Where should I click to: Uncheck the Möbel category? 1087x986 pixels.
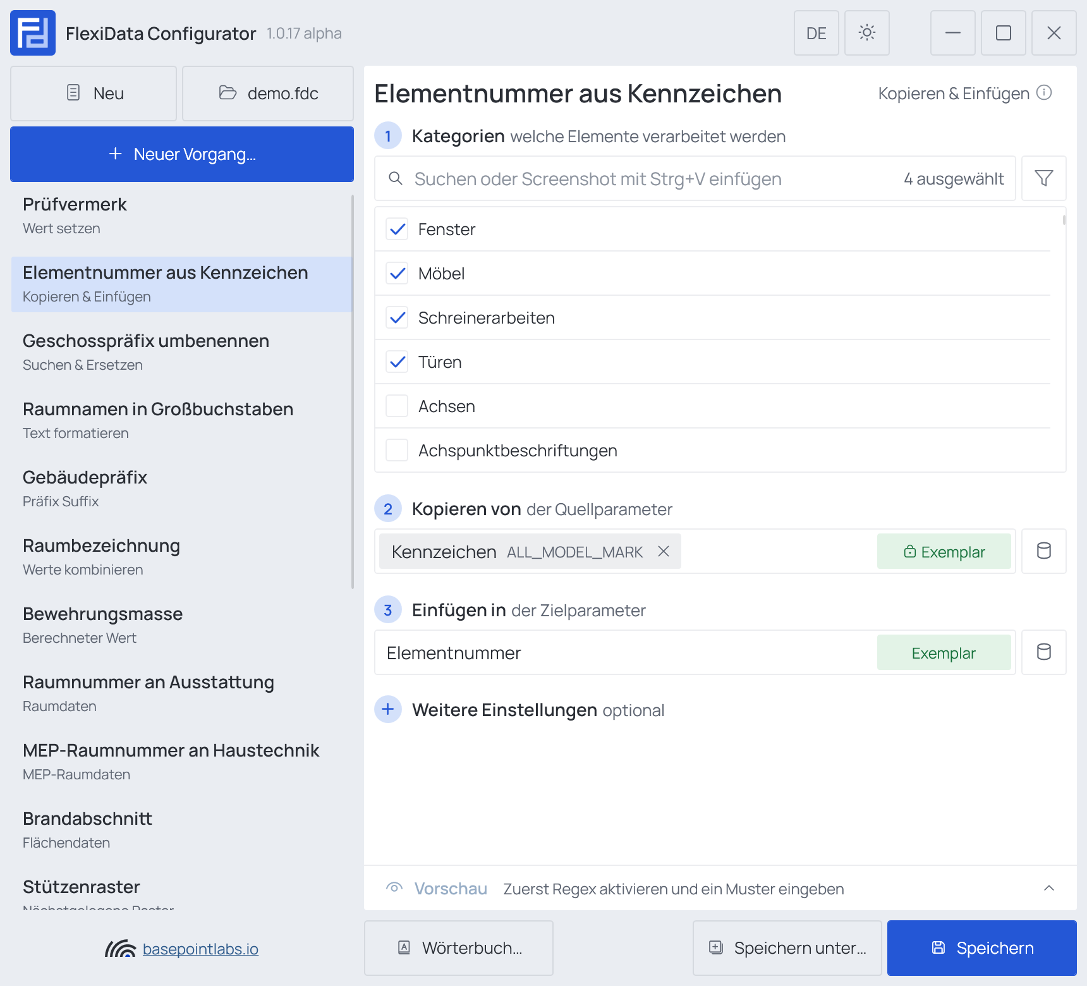[x=397, y=273]
